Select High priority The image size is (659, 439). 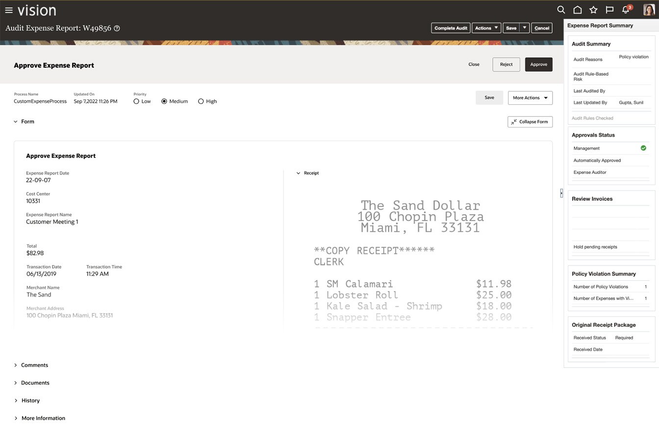pos(201,101)
